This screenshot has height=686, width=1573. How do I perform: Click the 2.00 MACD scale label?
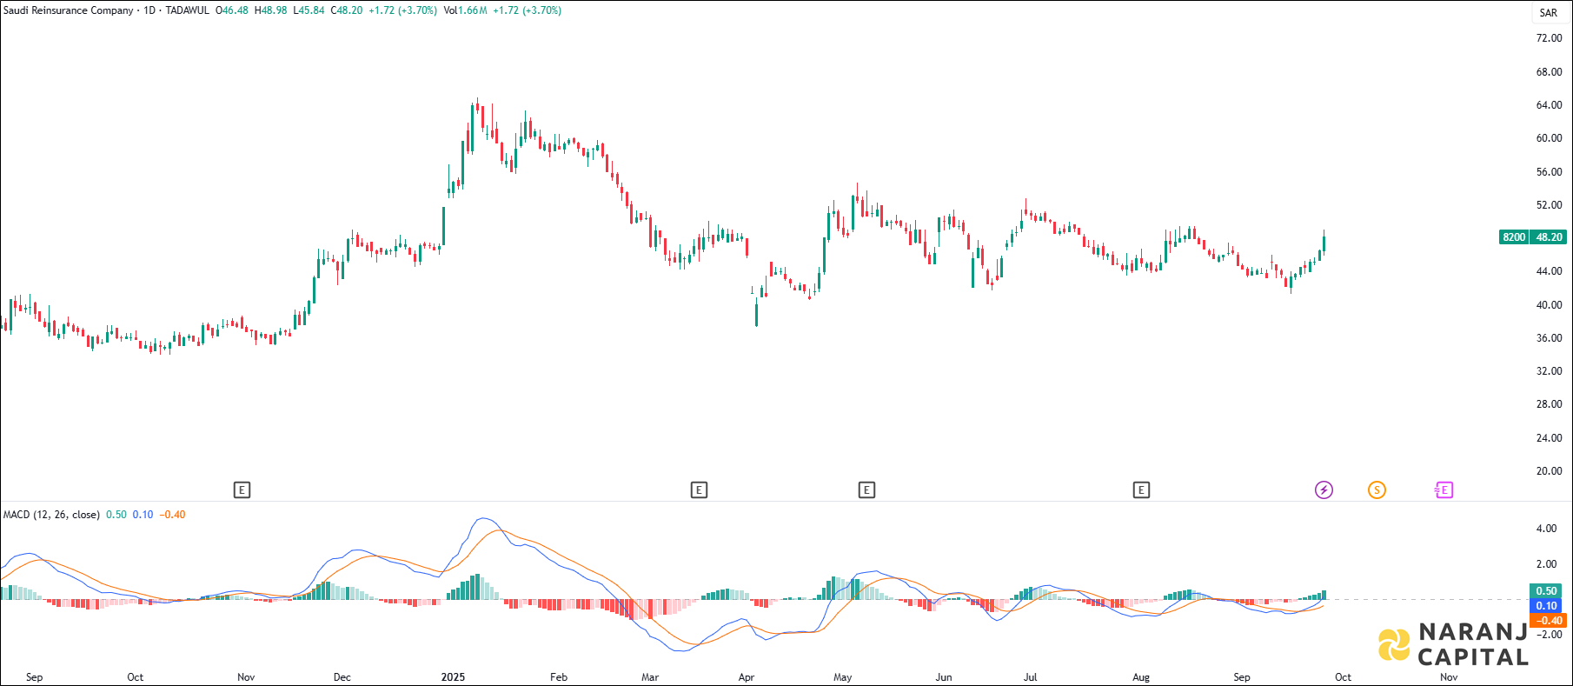coord(1546,564)
